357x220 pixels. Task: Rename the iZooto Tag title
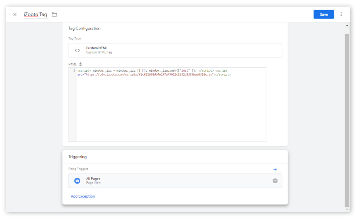[36, 14]
